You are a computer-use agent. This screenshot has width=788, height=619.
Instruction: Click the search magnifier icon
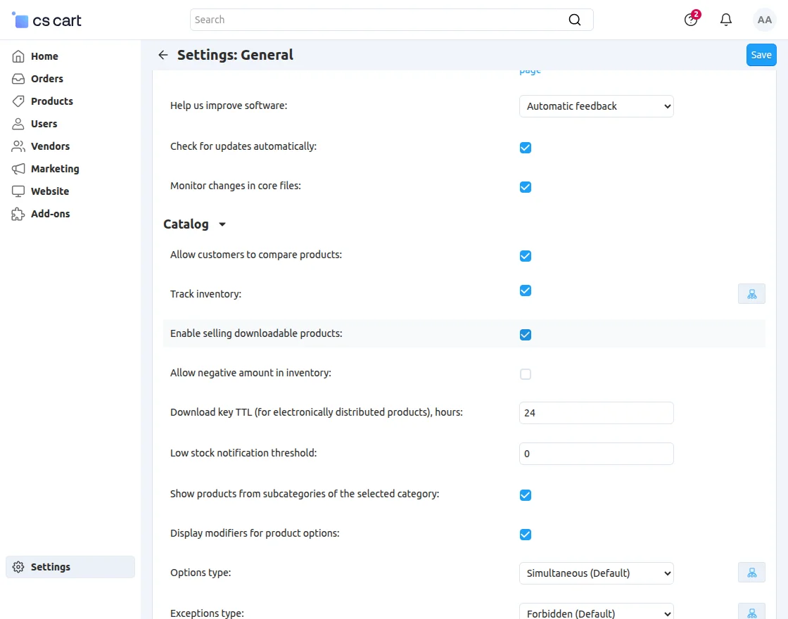[575, 19]
